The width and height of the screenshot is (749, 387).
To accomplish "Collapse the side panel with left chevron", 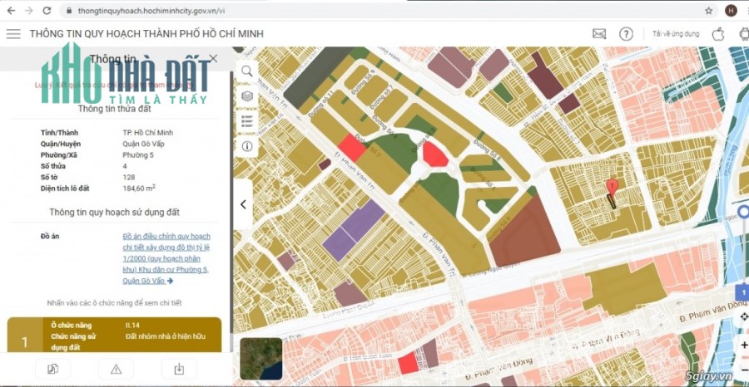I will pos(243,204).
